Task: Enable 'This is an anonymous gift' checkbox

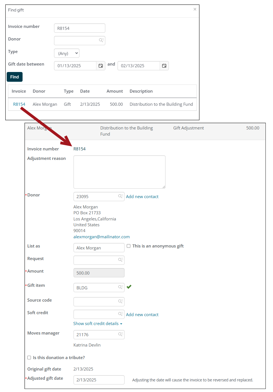Action: click(129, 246)
